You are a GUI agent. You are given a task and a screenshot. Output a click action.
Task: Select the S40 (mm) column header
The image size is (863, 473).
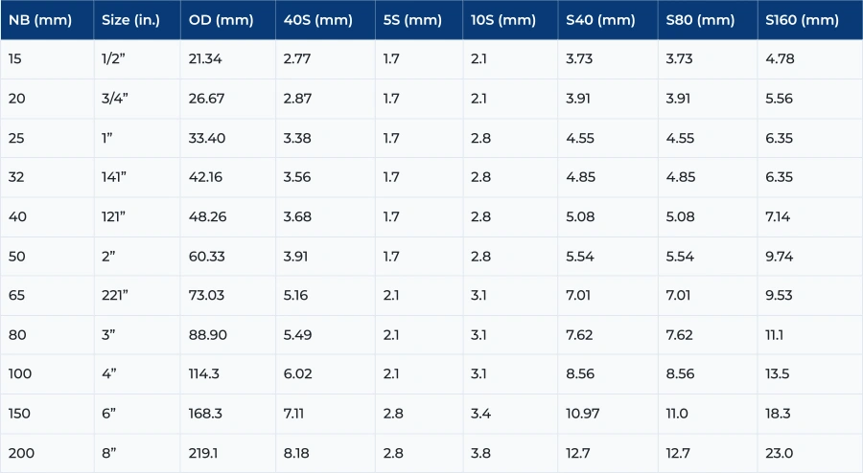tap(600, 20)
